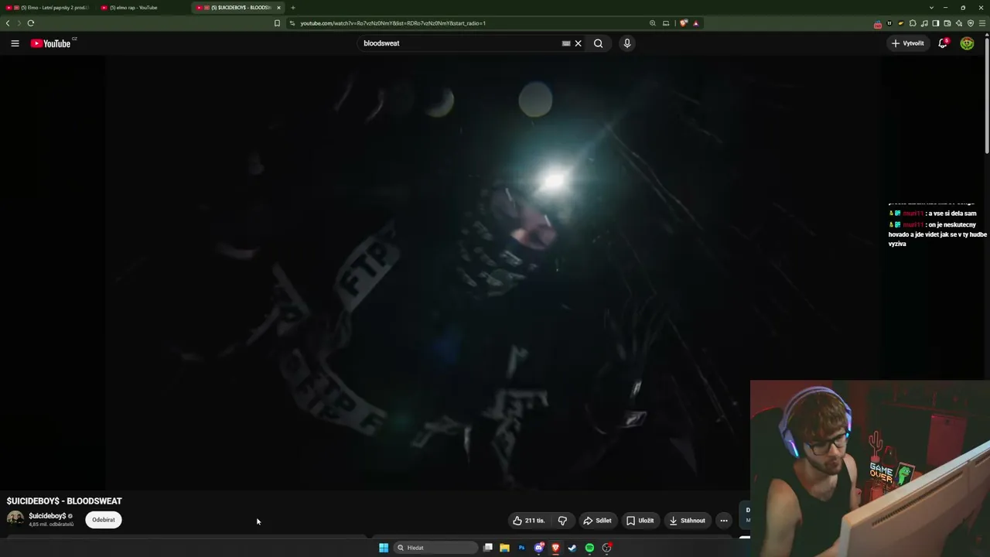Select the $UICIDEBOY$ BLOODSWEAT tab
Viewport: 990px width, 557px height.
click(238, 8)
